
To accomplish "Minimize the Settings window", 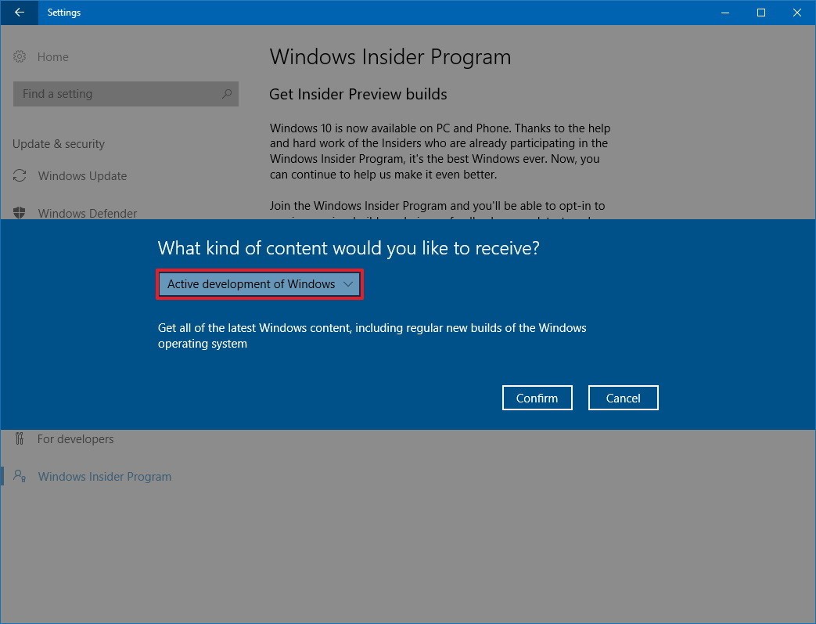I will 724,13.
